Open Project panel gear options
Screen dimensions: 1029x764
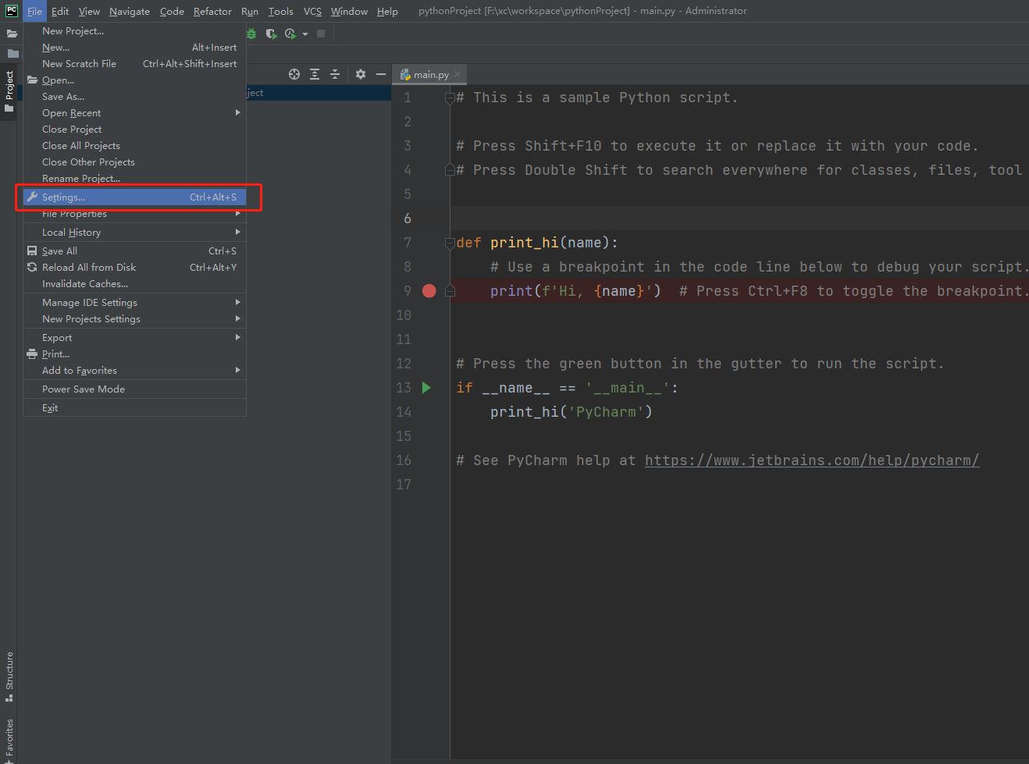click(x=361, y=74)
